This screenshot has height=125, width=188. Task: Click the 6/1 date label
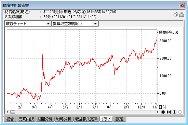(79, 107)
